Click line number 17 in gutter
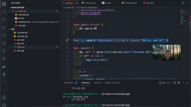 coord(67,40)
